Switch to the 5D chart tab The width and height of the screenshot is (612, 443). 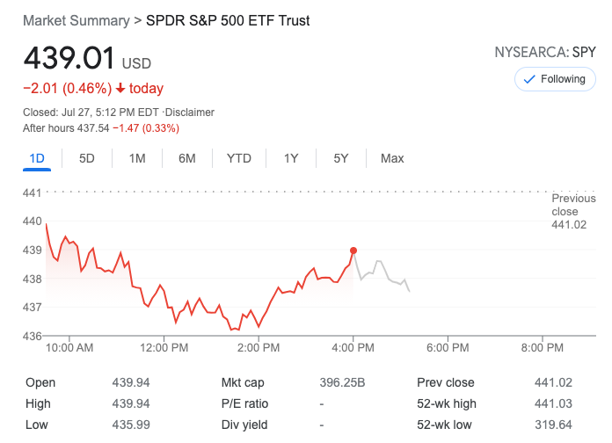pyautogui.click(x=87, y=158)
